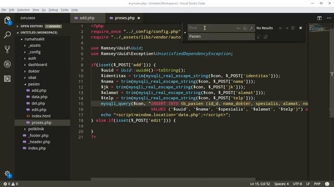Click the Replace field containing Pasien

coord(221,36)
